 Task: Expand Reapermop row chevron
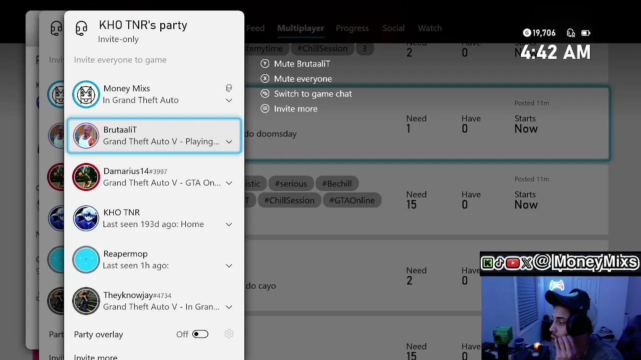pyautogui.click(x=229, y=265)
